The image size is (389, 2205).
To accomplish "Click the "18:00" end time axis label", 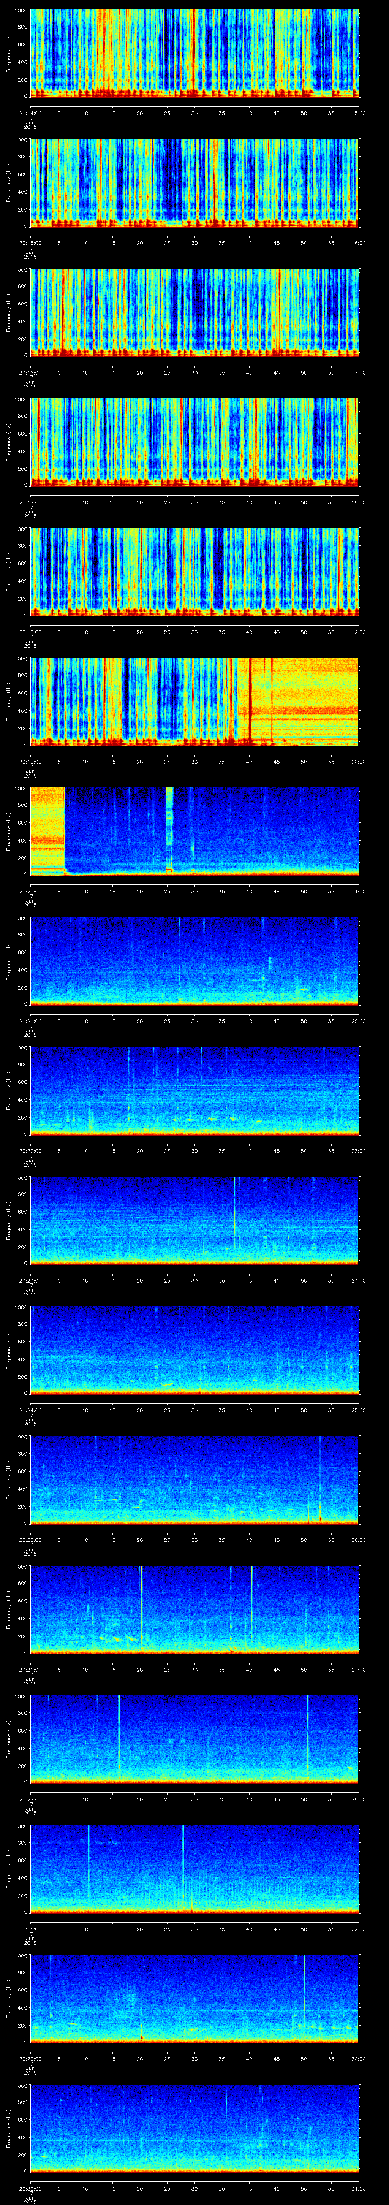I will pyautogui.click(x=358, y=502).
